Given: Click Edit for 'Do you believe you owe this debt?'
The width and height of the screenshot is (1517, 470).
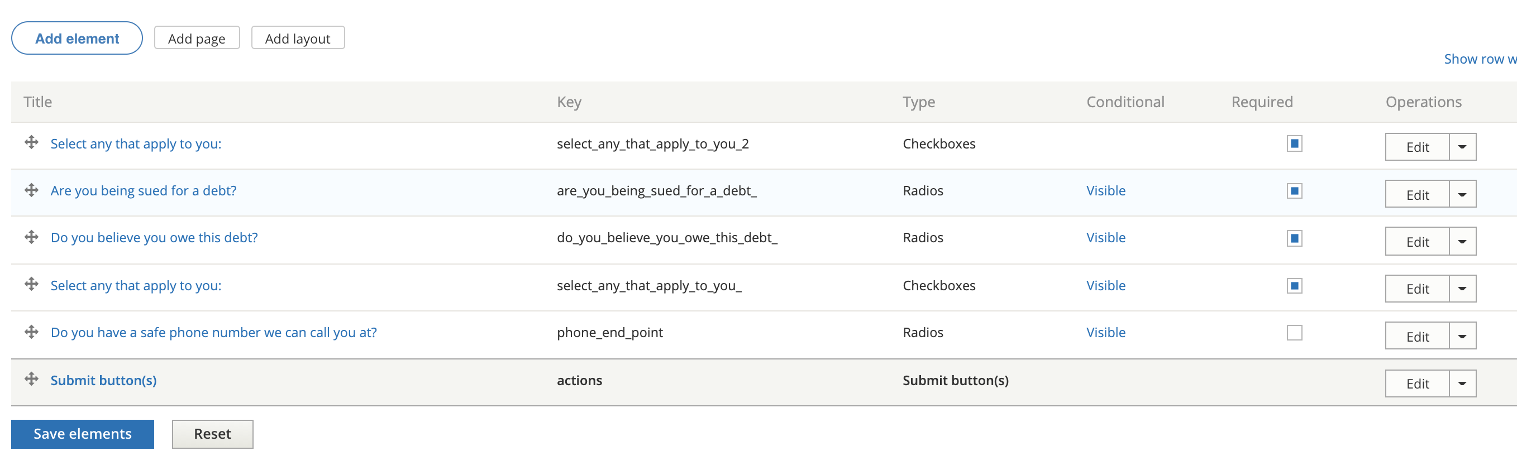Looking at the screenshot, I should point(1417,241).
